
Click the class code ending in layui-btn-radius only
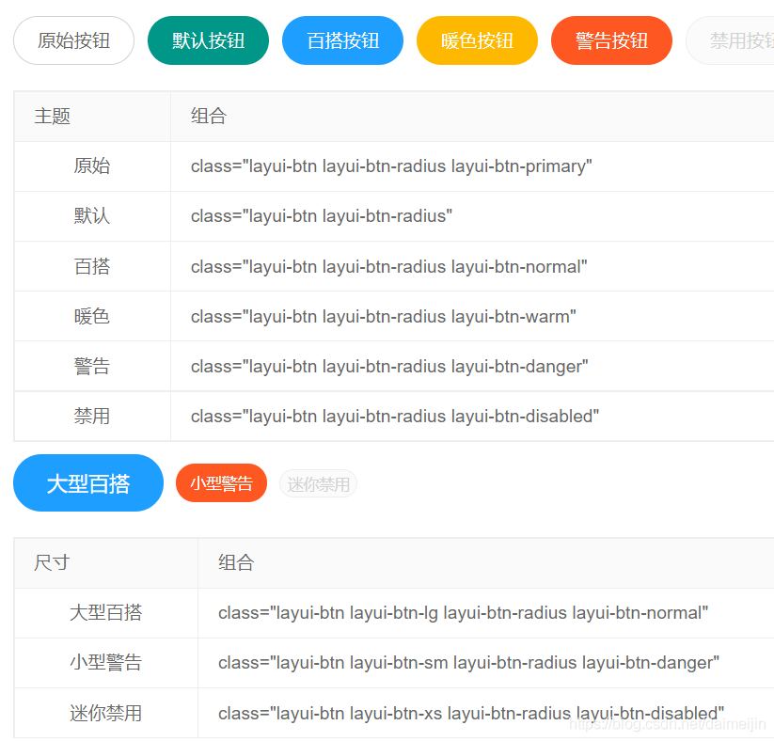[x=321, y=216]
